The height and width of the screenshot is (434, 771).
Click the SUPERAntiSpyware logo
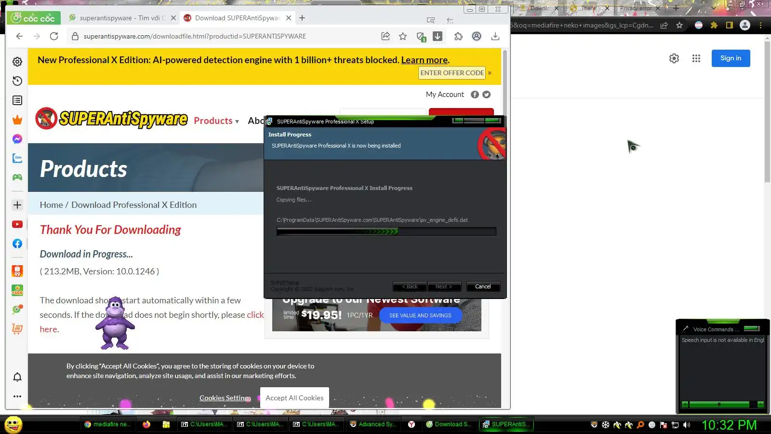click(111, 119)
